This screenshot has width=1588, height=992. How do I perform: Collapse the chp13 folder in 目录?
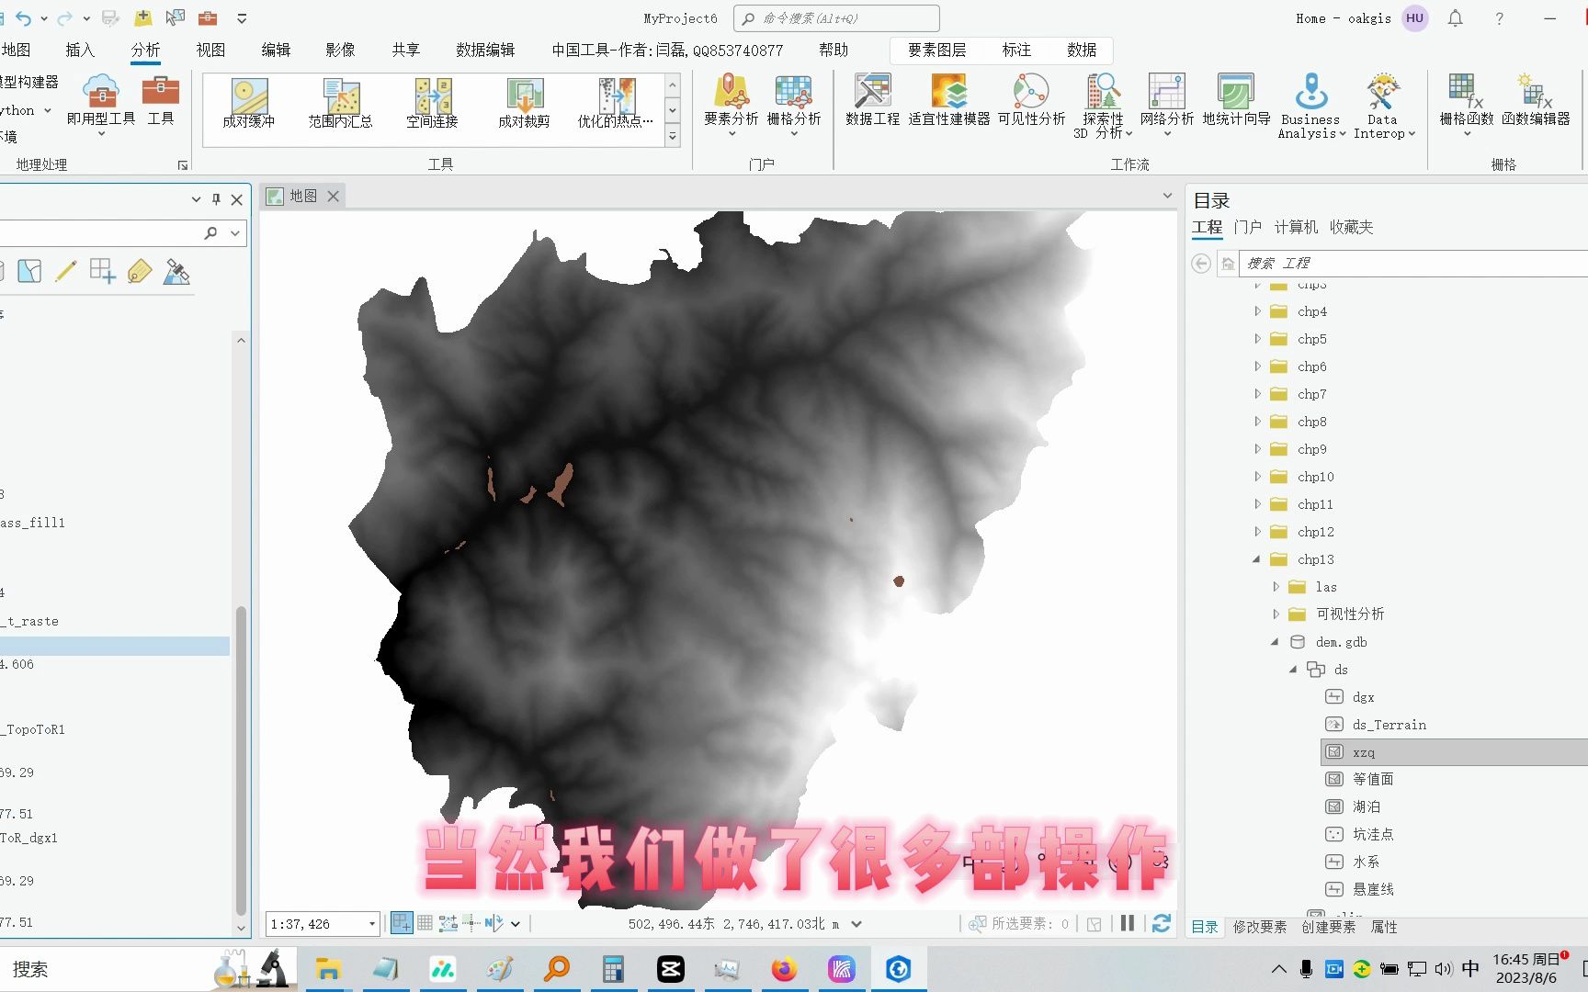(x=1256, y=558)
